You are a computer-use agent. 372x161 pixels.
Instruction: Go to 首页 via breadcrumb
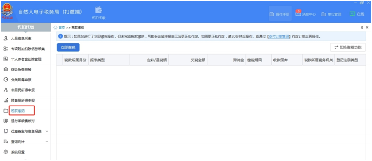click(x=62, y=28)
